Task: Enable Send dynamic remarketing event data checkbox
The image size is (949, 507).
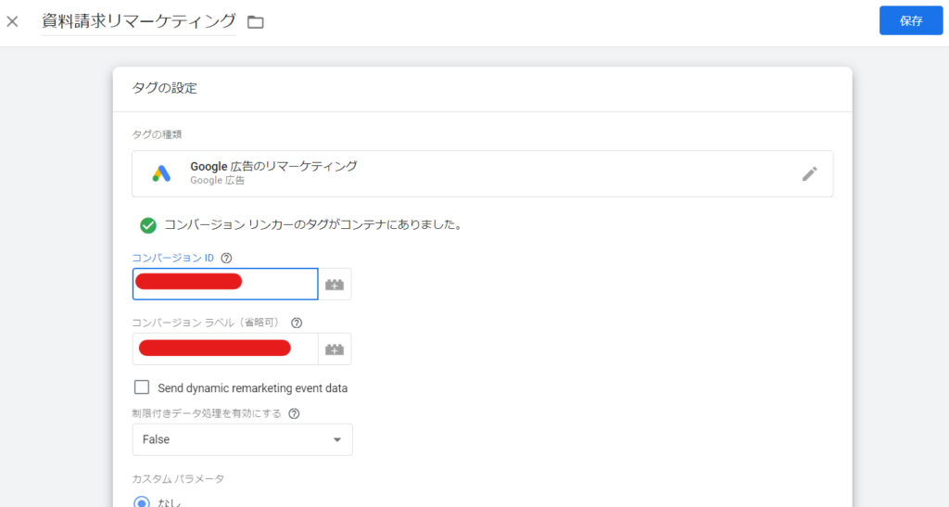Action: coord(142,387)
